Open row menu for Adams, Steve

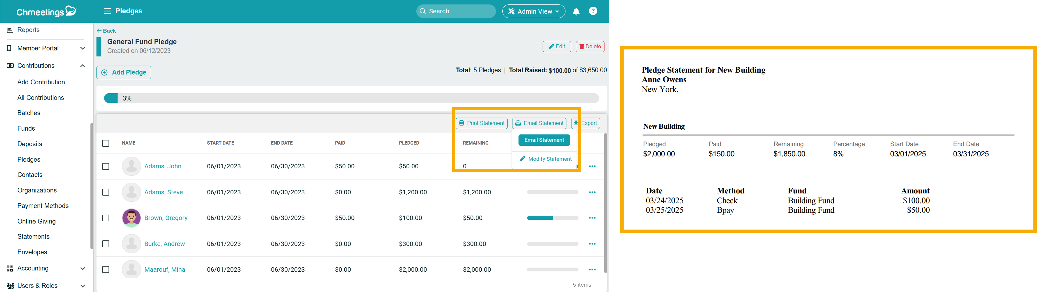coord(592,192)
